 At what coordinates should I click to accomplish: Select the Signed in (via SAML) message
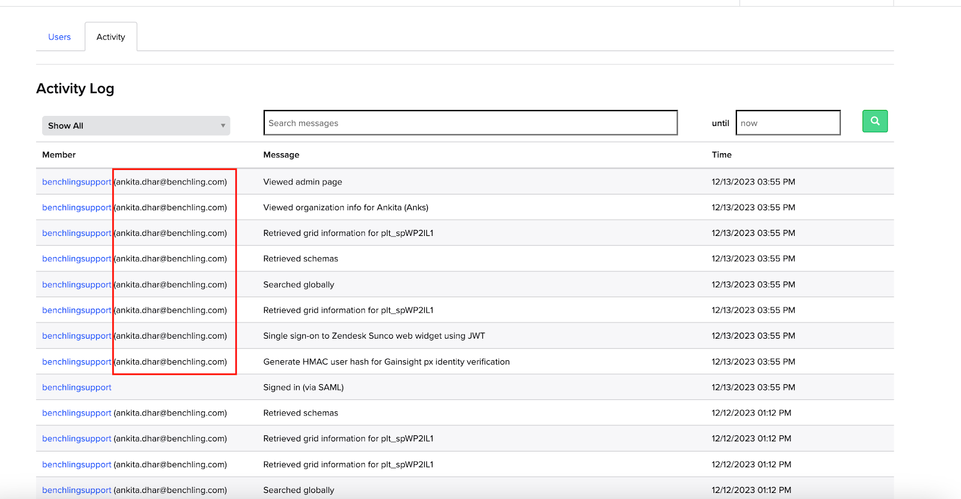[x=303, y=387]
